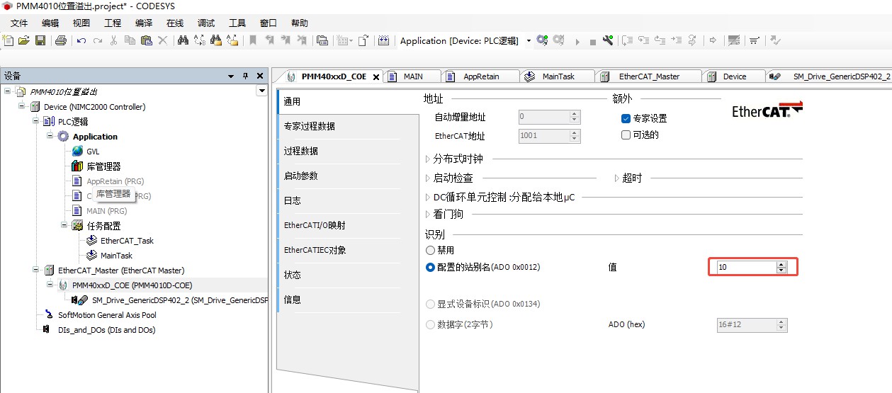Redo the last undone action
The width and height of the screenshot is (892, 393).
click(x=98, y=40)
